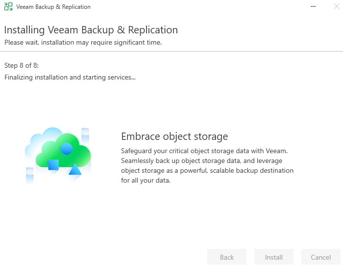The width and height of the screenshot is (343, 269).
Task: Click the Veeam logo in the title bar
Action: click(x=8, y=7)
